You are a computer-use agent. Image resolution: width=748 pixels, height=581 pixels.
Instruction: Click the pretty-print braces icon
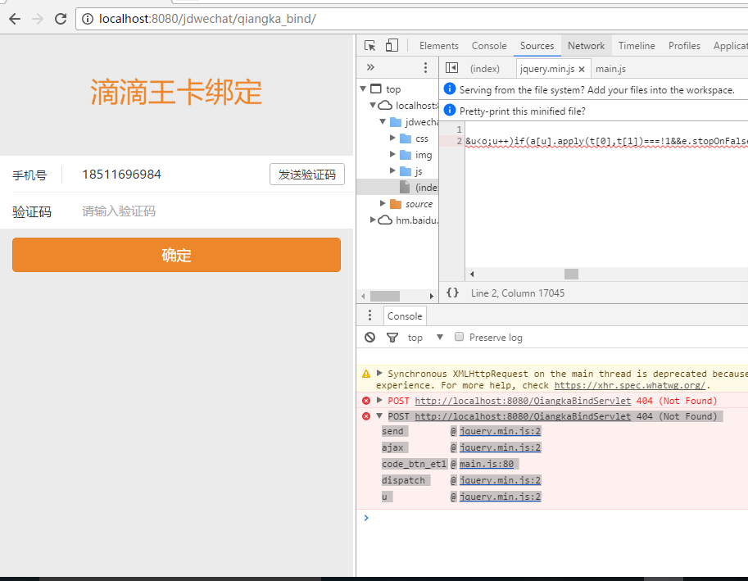pyautogui.click(x=452, y=293)
